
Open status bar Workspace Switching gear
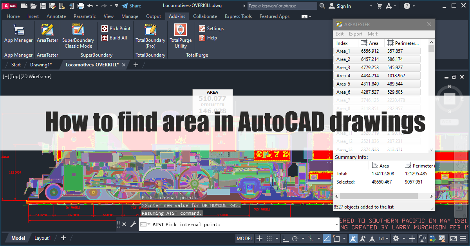click(396, 238)
